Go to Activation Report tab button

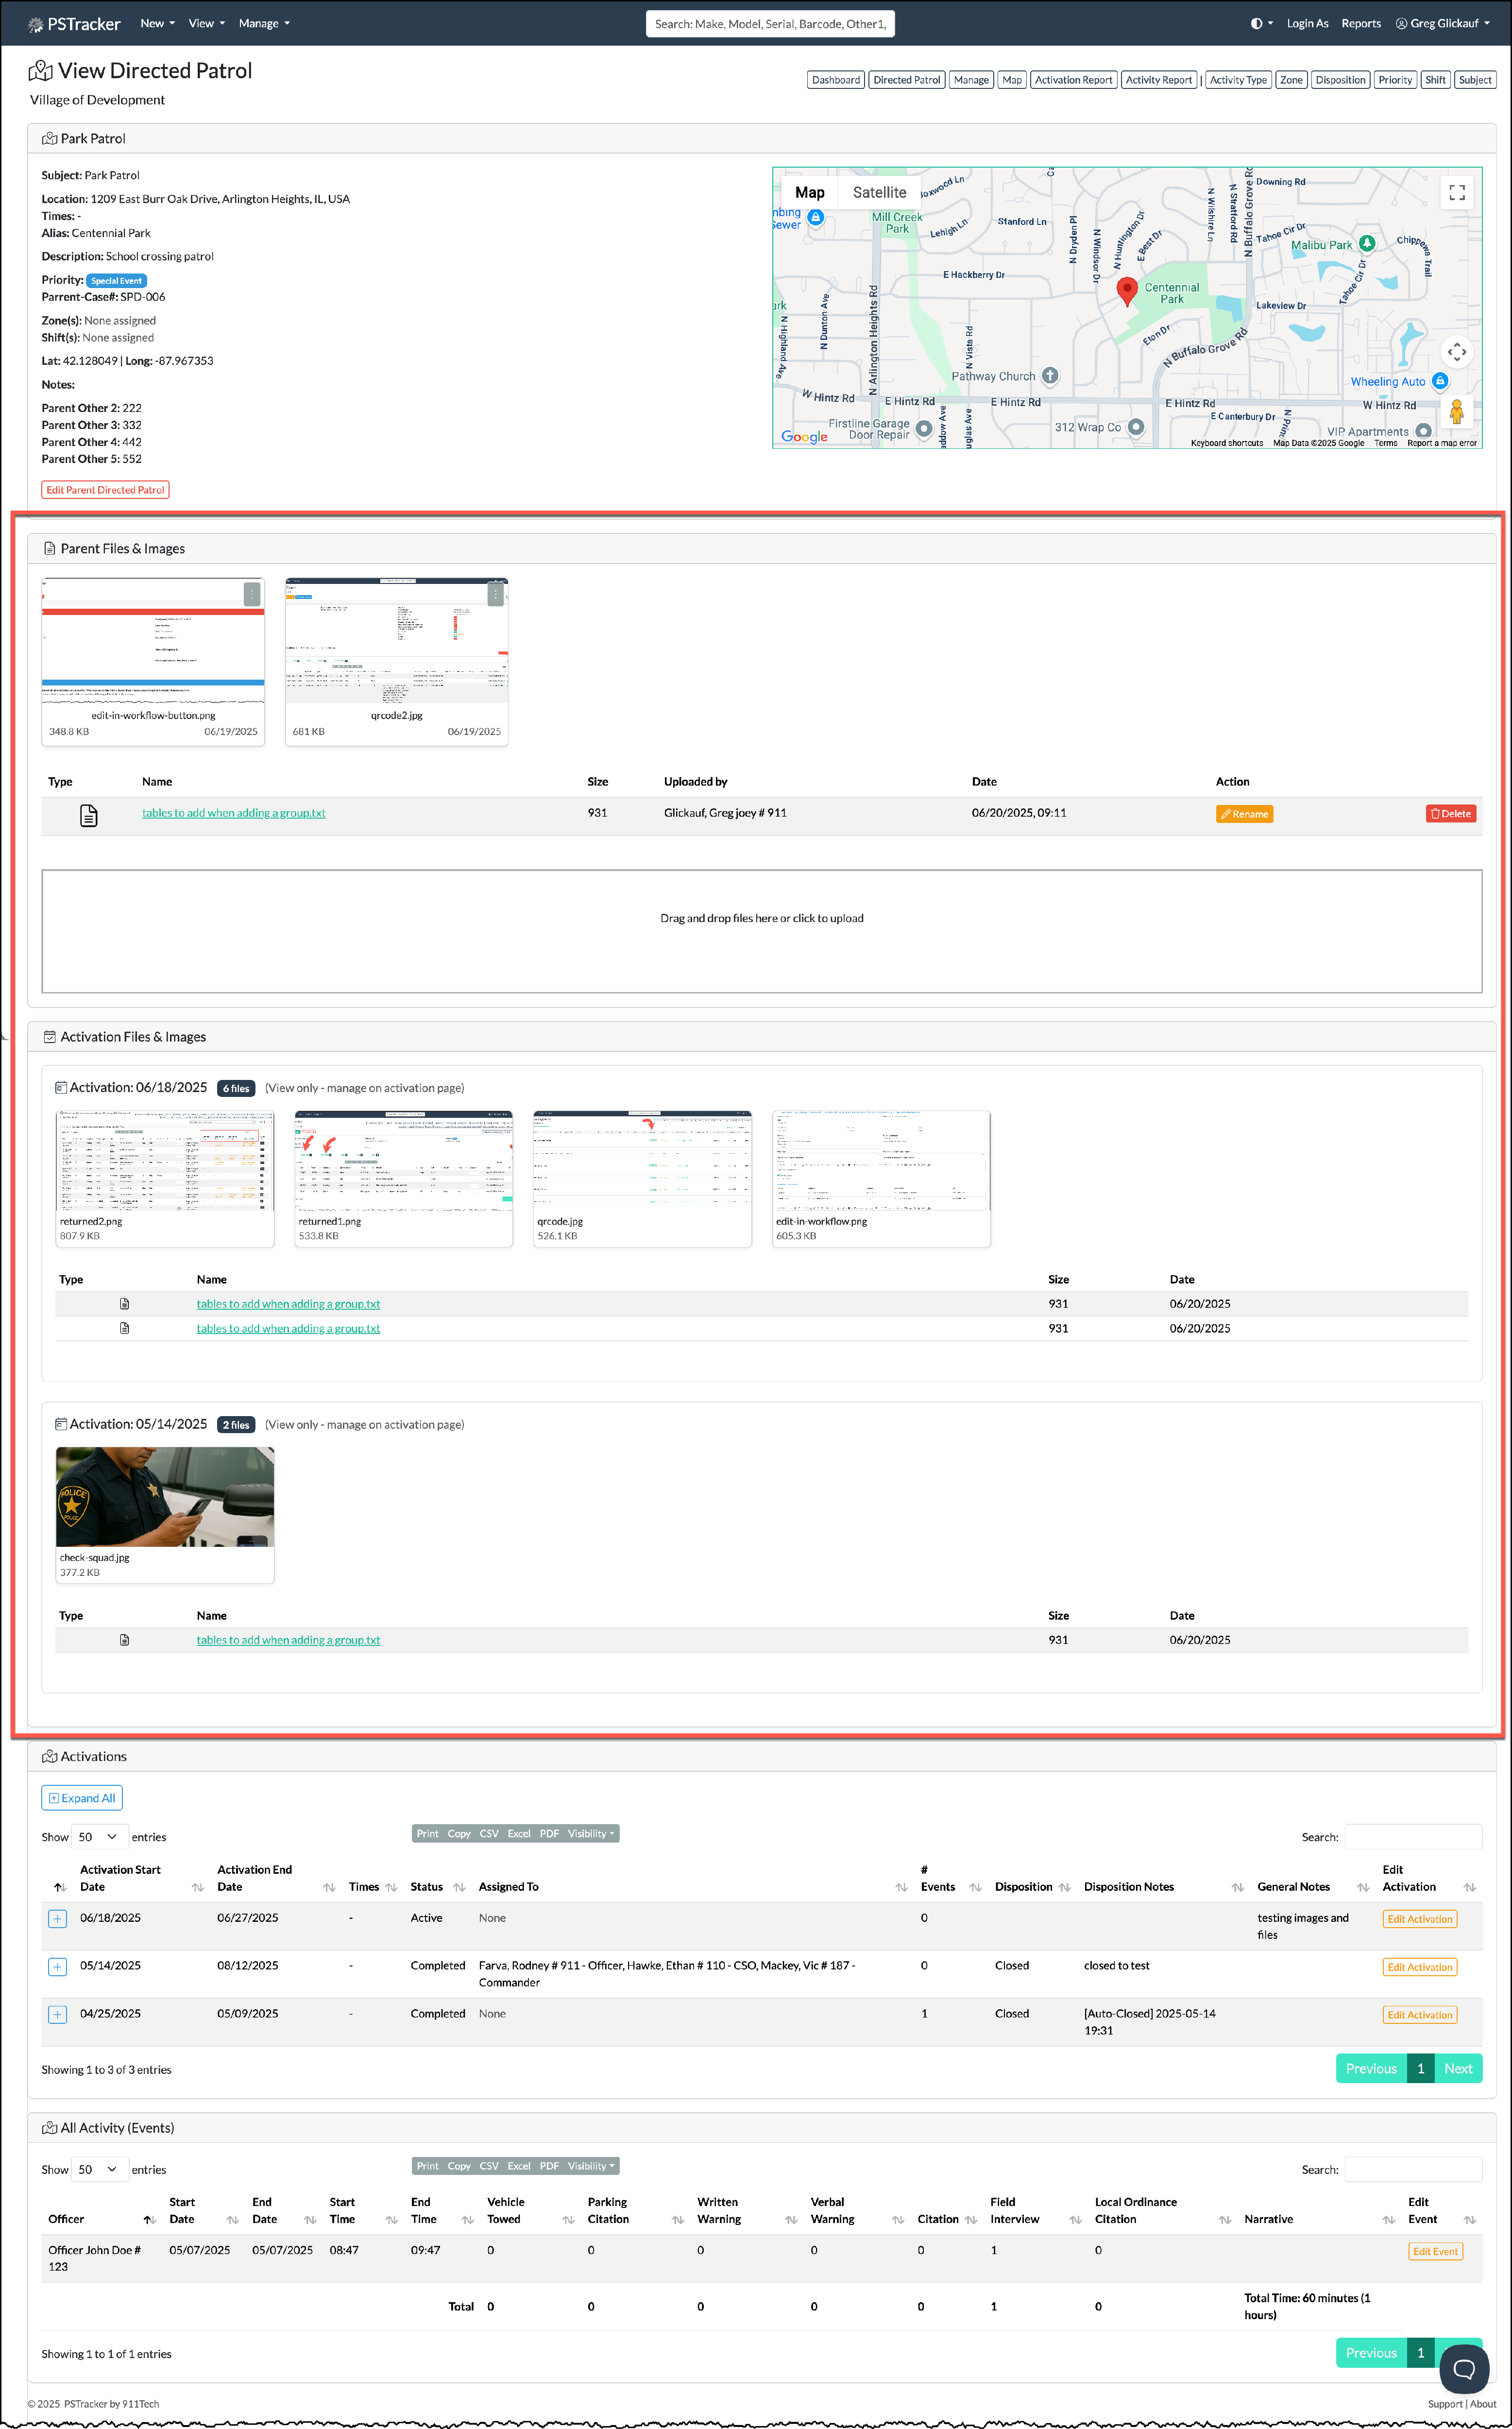tap(1072, 80)
